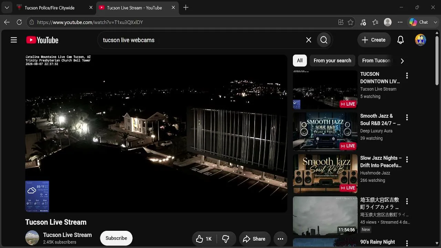The height and width of the screenshot is (248, 441).
Task: Click the video title Tucson Live Stream
Action: (x=56, y=222)
